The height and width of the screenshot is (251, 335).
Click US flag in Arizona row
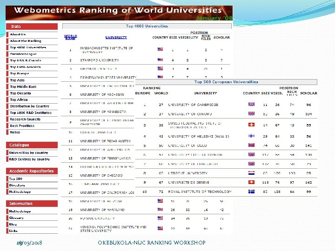160,201
